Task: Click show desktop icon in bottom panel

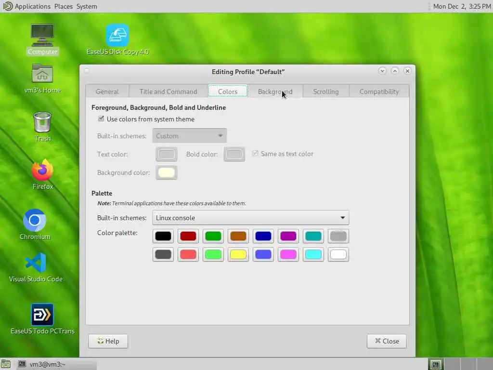Action: [x=6, y=364]
